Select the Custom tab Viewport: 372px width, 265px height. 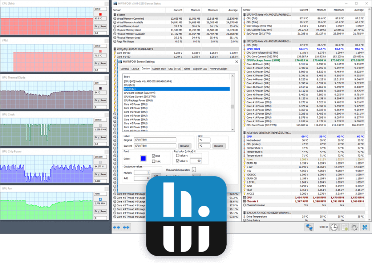(x=146, y=68)
